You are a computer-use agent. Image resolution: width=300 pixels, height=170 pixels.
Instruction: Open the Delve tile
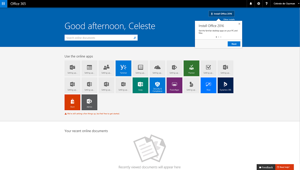pyautogui.click(x=225, y=68)
